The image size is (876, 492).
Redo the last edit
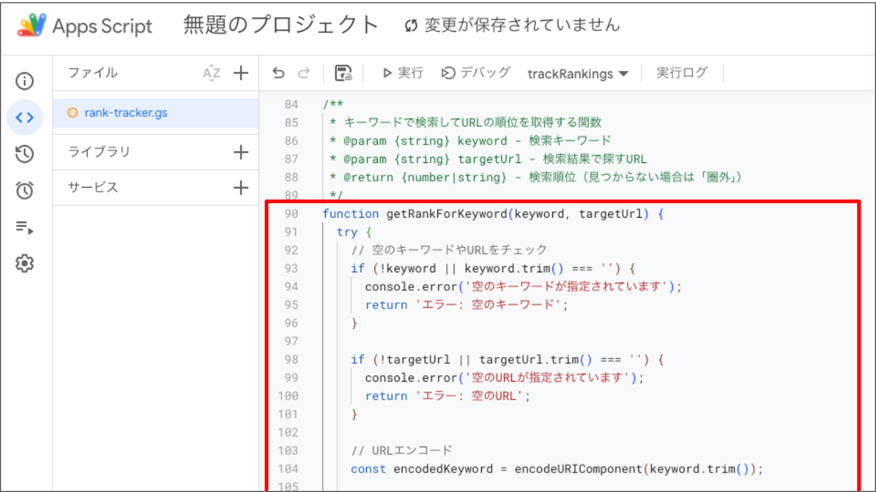[304, 73]
